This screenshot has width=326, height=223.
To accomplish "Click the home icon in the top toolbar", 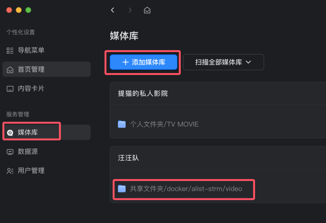I will pyautogui.click(x=147, y=10).
